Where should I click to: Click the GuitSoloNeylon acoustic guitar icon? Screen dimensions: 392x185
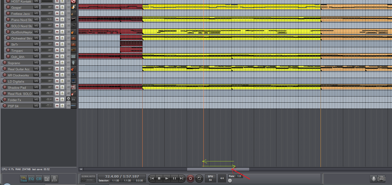click(73, 32)
